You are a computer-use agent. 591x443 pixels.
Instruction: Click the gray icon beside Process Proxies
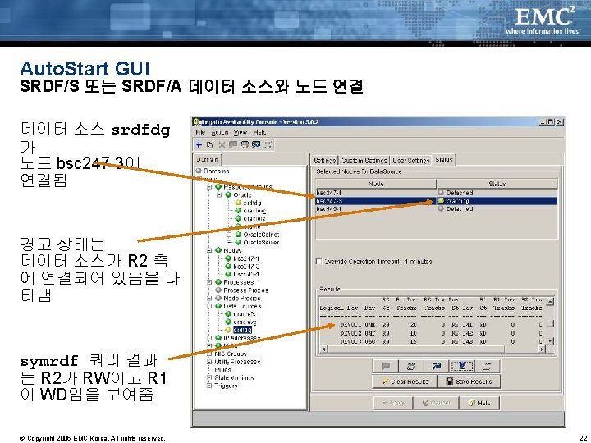(x=218, y=290)
